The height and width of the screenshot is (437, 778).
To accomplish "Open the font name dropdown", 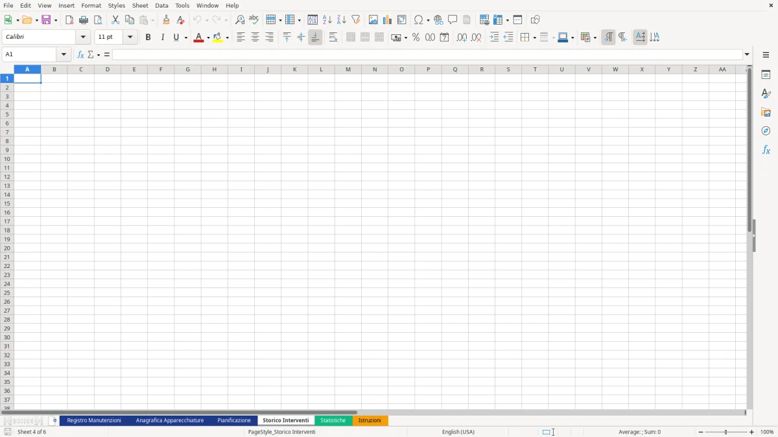I will [x=82, y=36].
